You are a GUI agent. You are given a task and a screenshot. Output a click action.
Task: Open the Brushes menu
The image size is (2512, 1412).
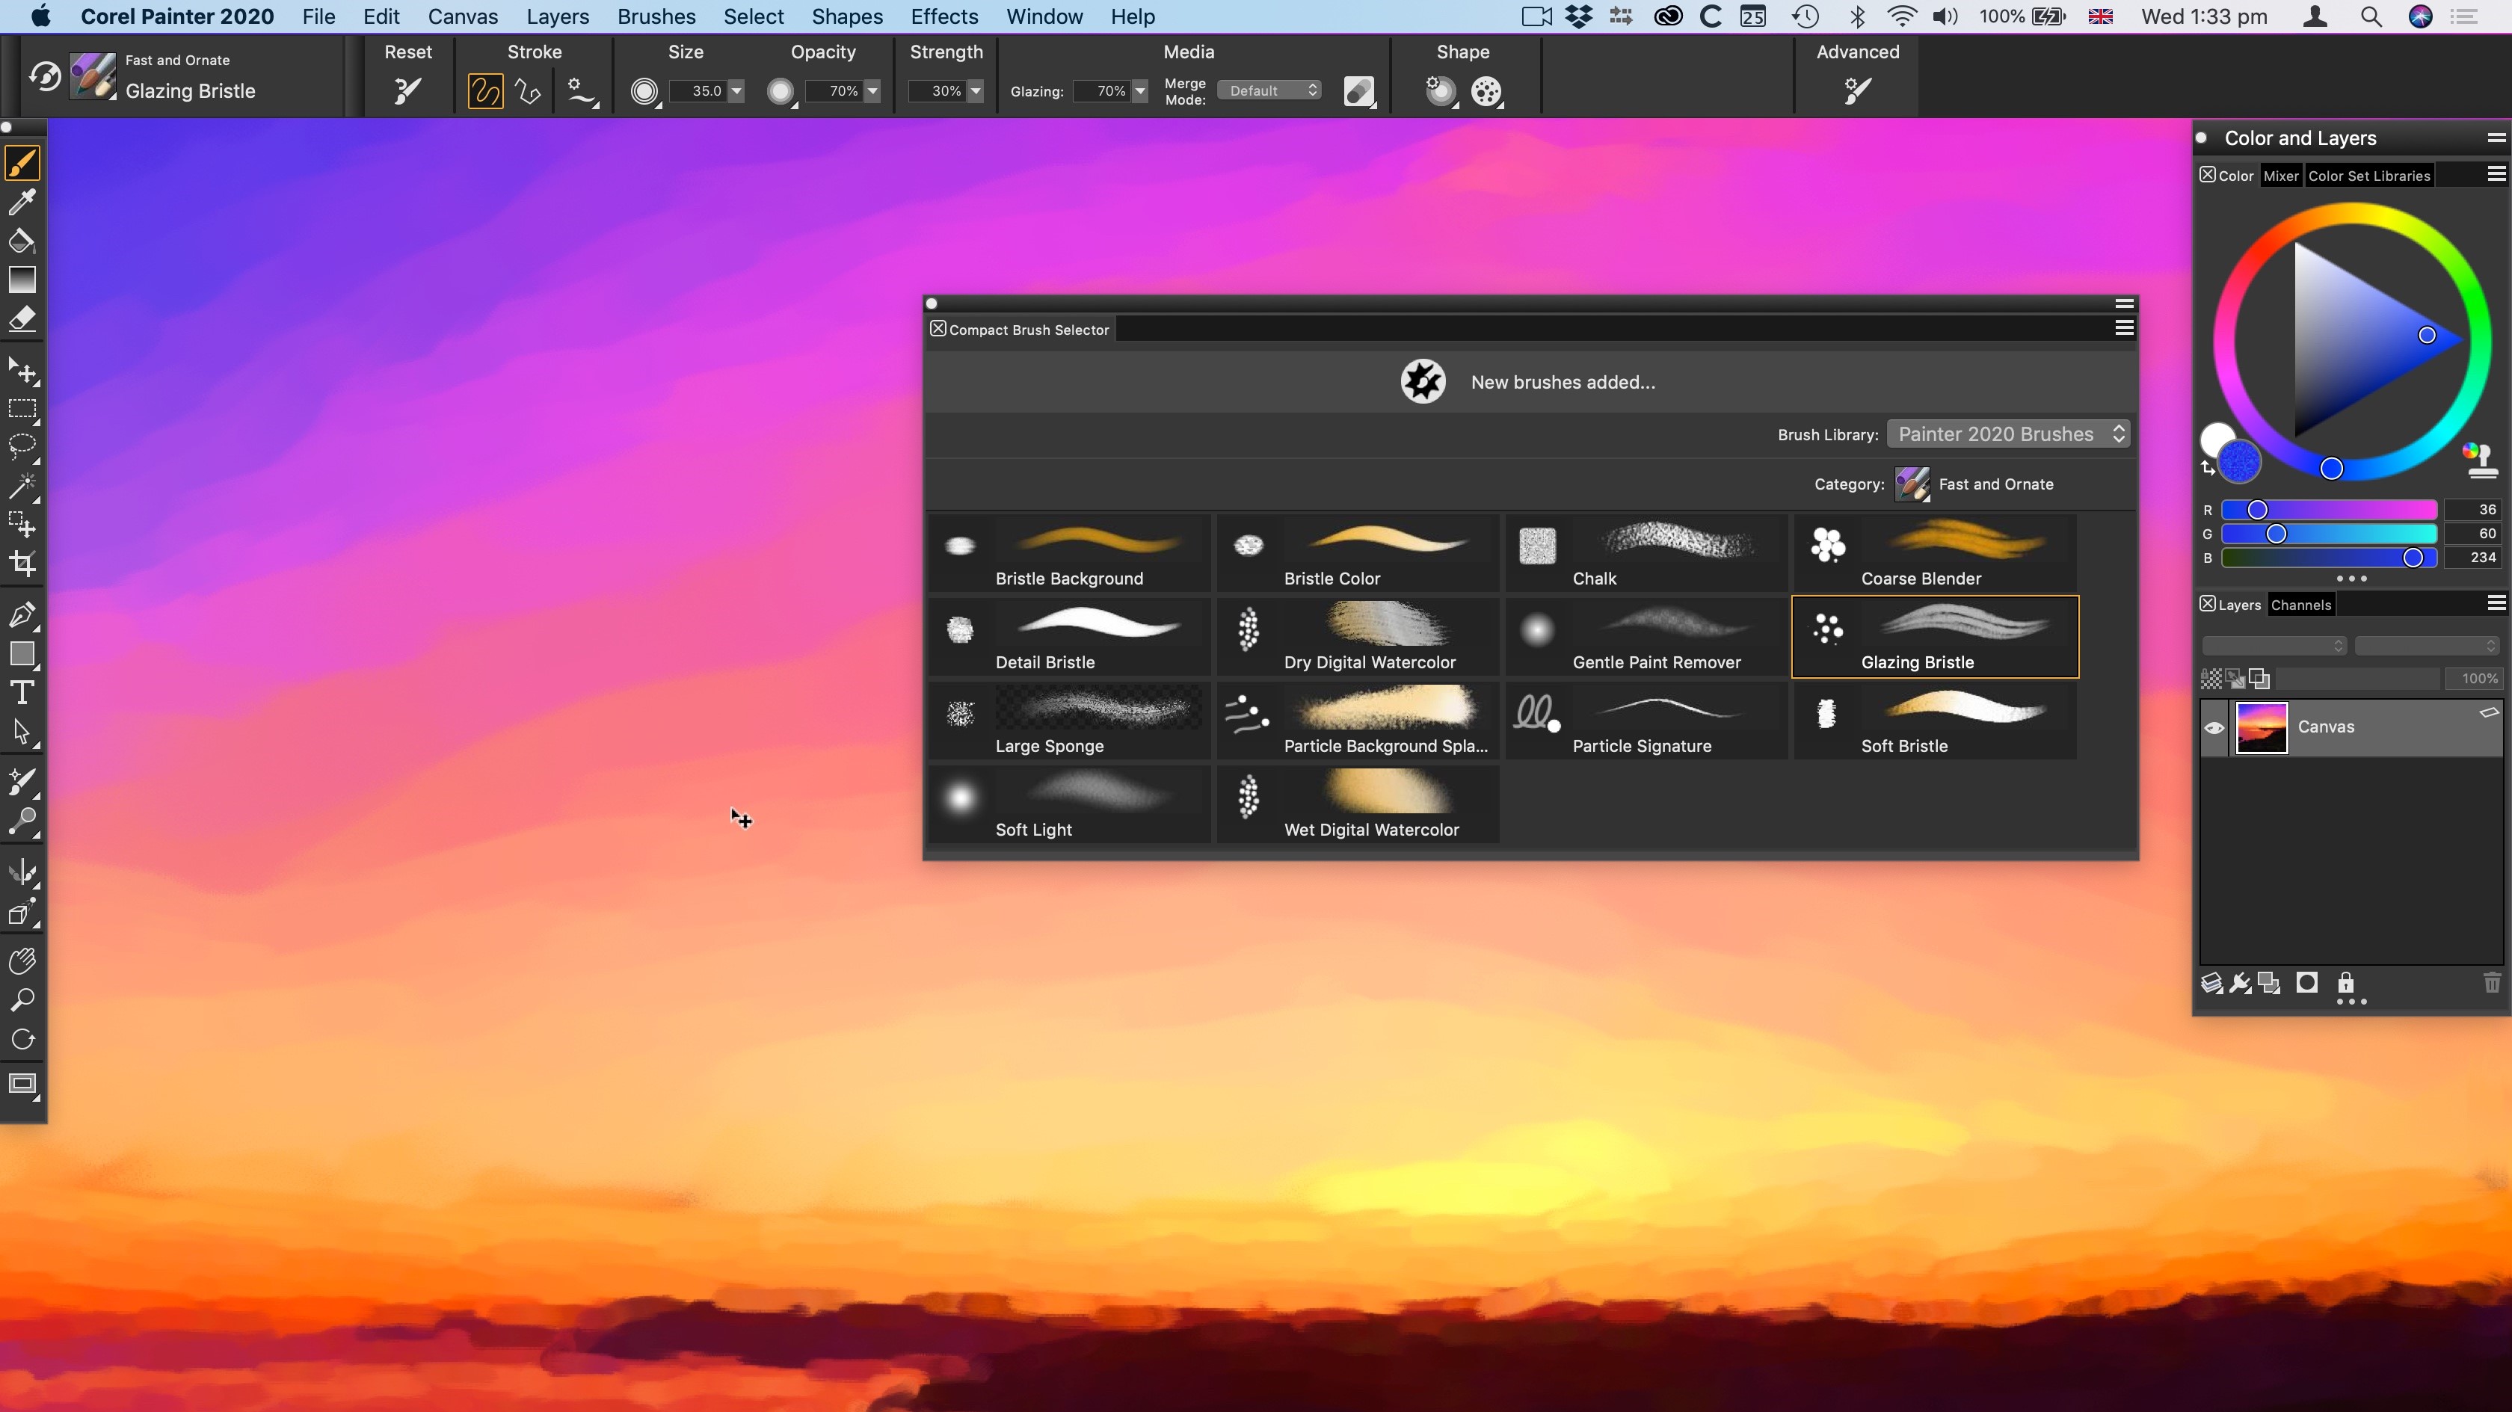coord(654,16)
